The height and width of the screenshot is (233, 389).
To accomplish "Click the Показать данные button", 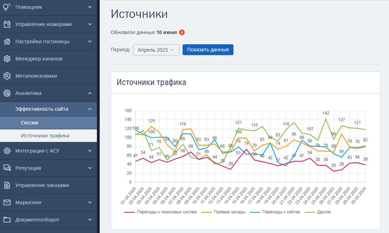I will tap(208, 50).
